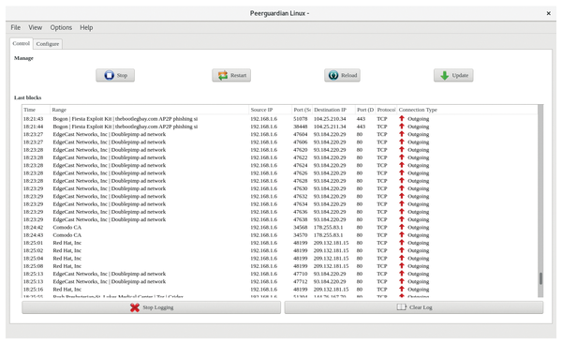The height and width of the screenshot is (344, 562).
Task: Click the red X Stop Logging icon
Action: (135, 307)
